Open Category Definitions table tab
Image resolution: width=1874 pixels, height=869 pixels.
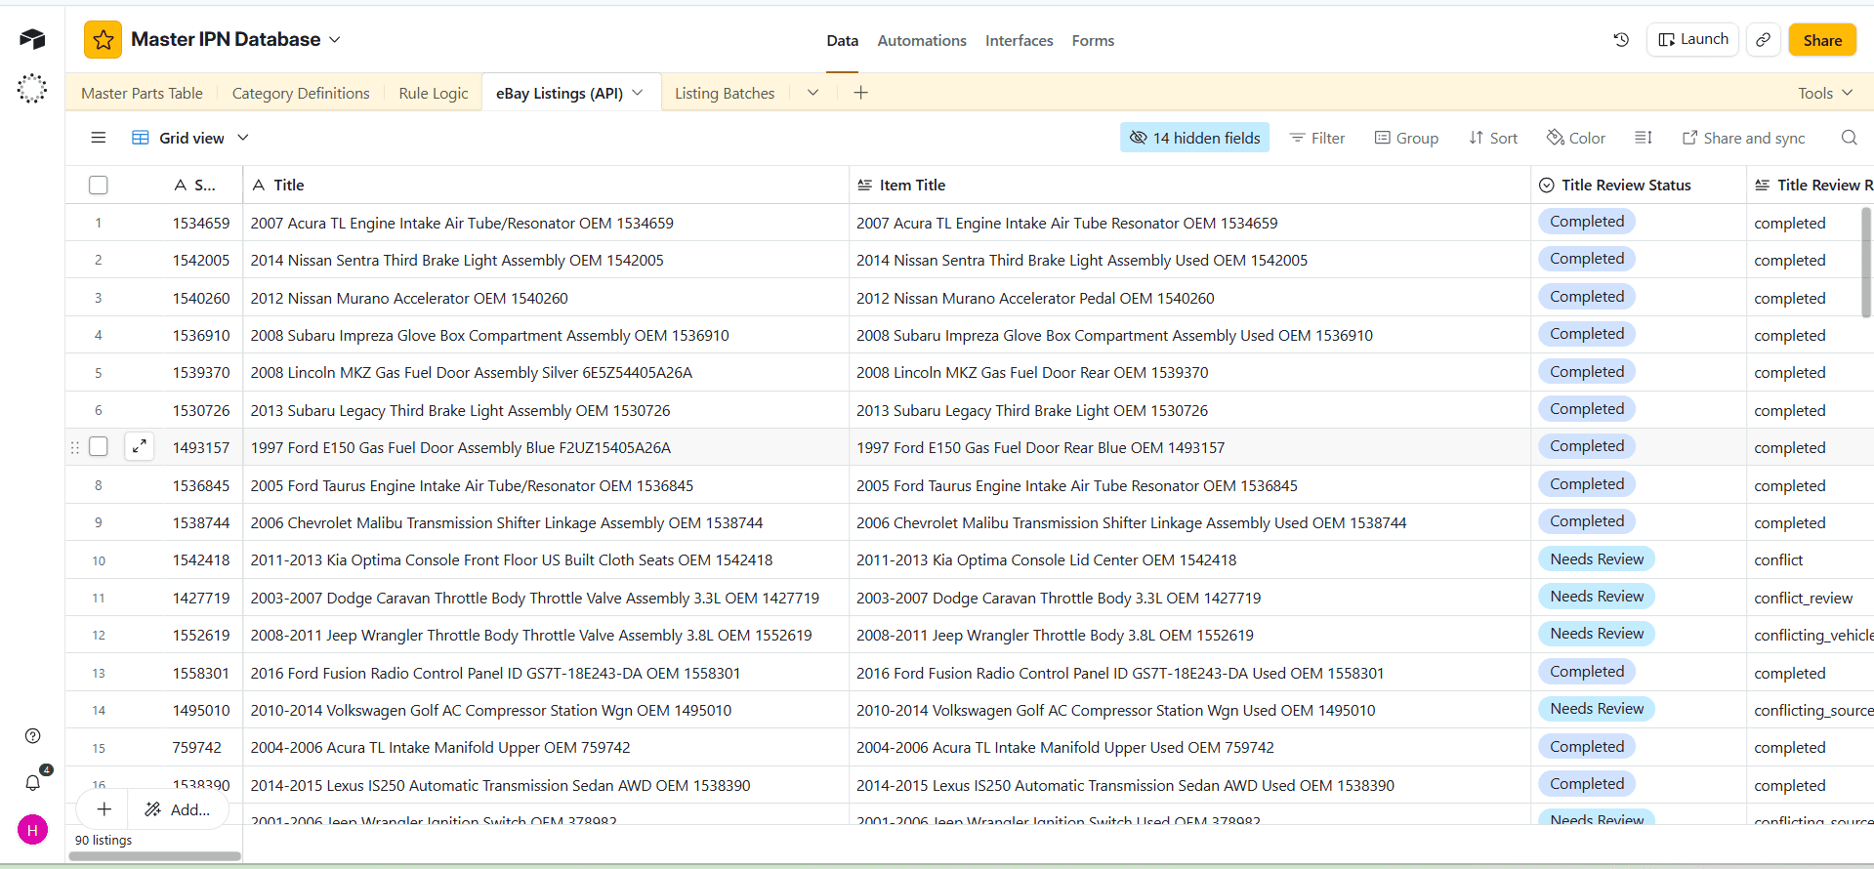point(301,93)
